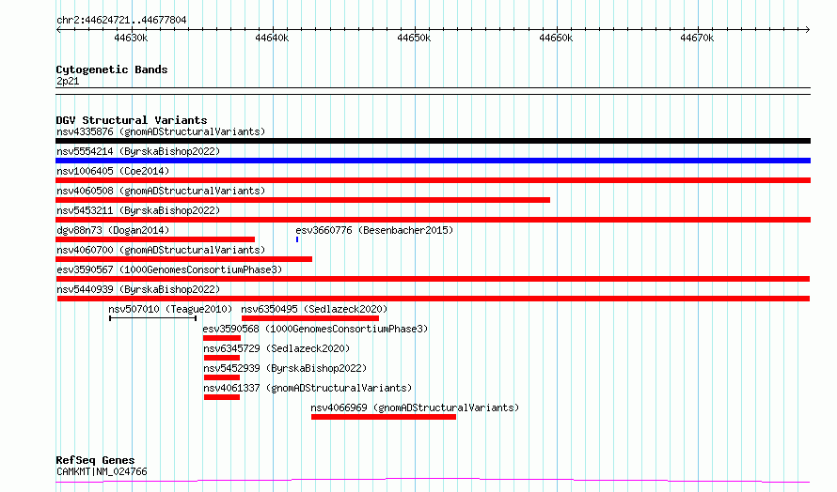Screen dimensions: 837x492
Task: Click the nsv4060508 gnomAD label
Action: (x=161, y=191)
